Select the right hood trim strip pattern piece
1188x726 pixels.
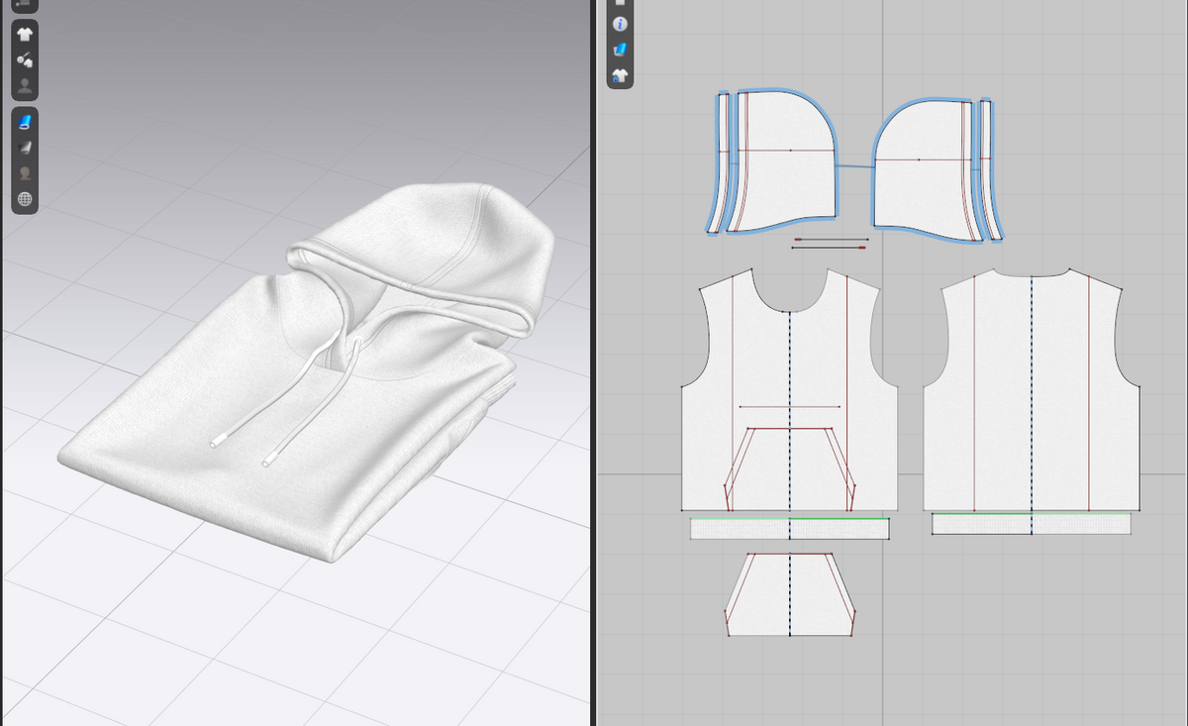click(990, 170)
